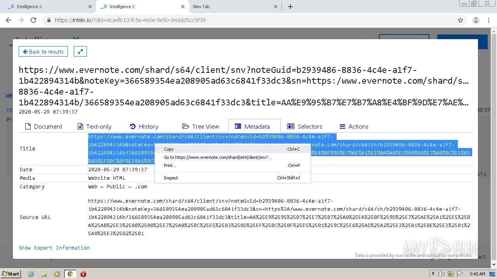
Task: Show hidden system tray icons
Action: point(433,274)
